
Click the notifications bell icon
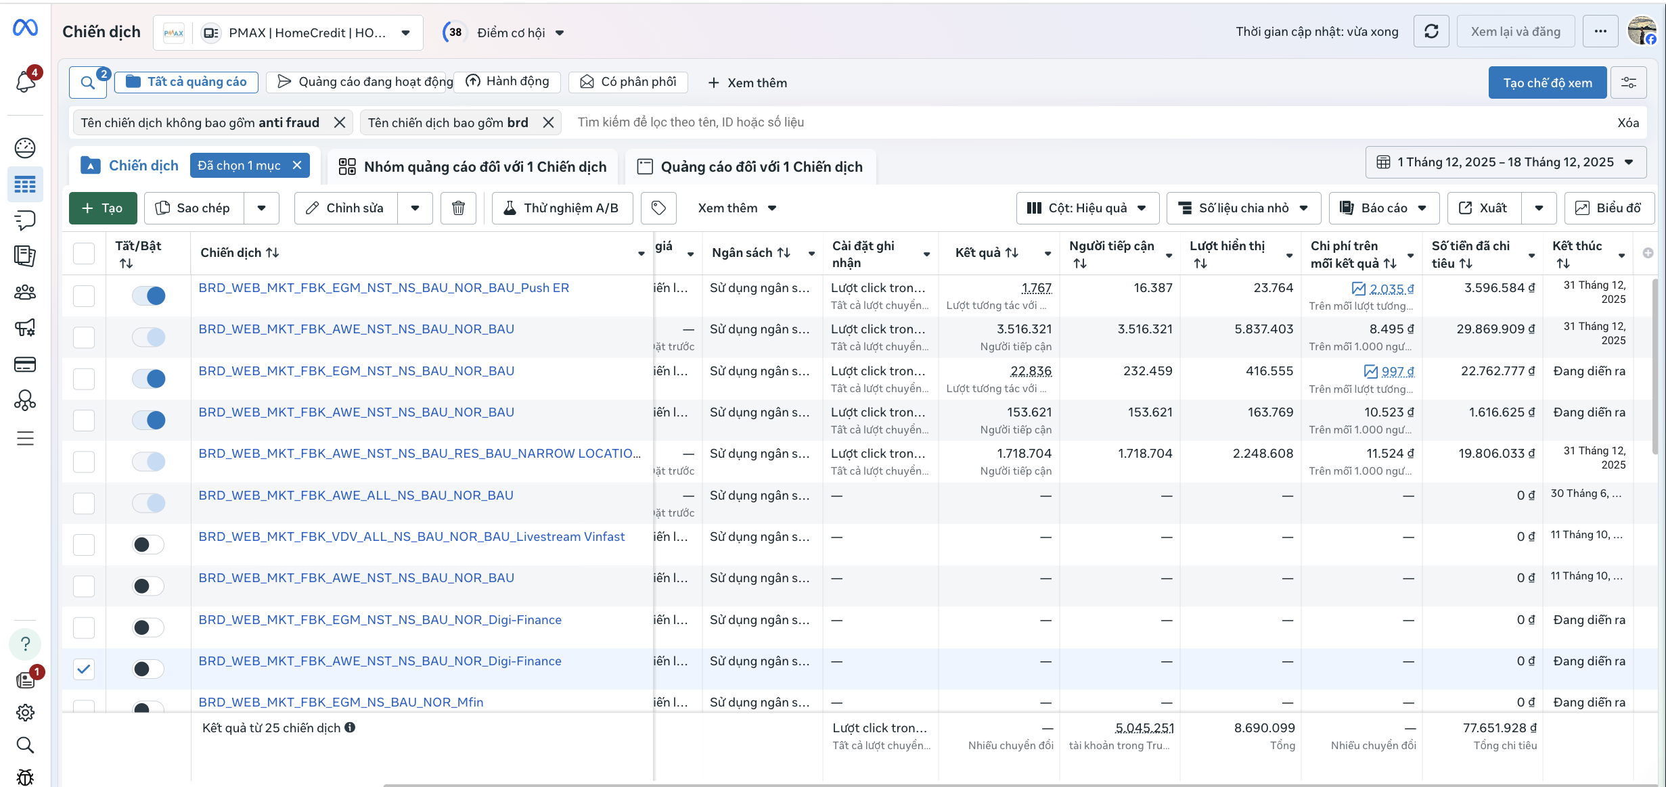click(25, 82)
